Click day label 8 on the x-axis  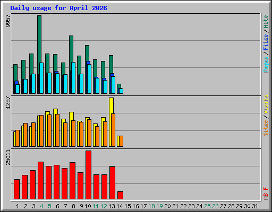(73, 206)
